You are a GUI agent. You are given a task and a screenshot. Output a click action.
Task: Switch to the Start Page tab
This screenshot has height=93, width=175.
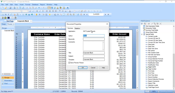10,21
